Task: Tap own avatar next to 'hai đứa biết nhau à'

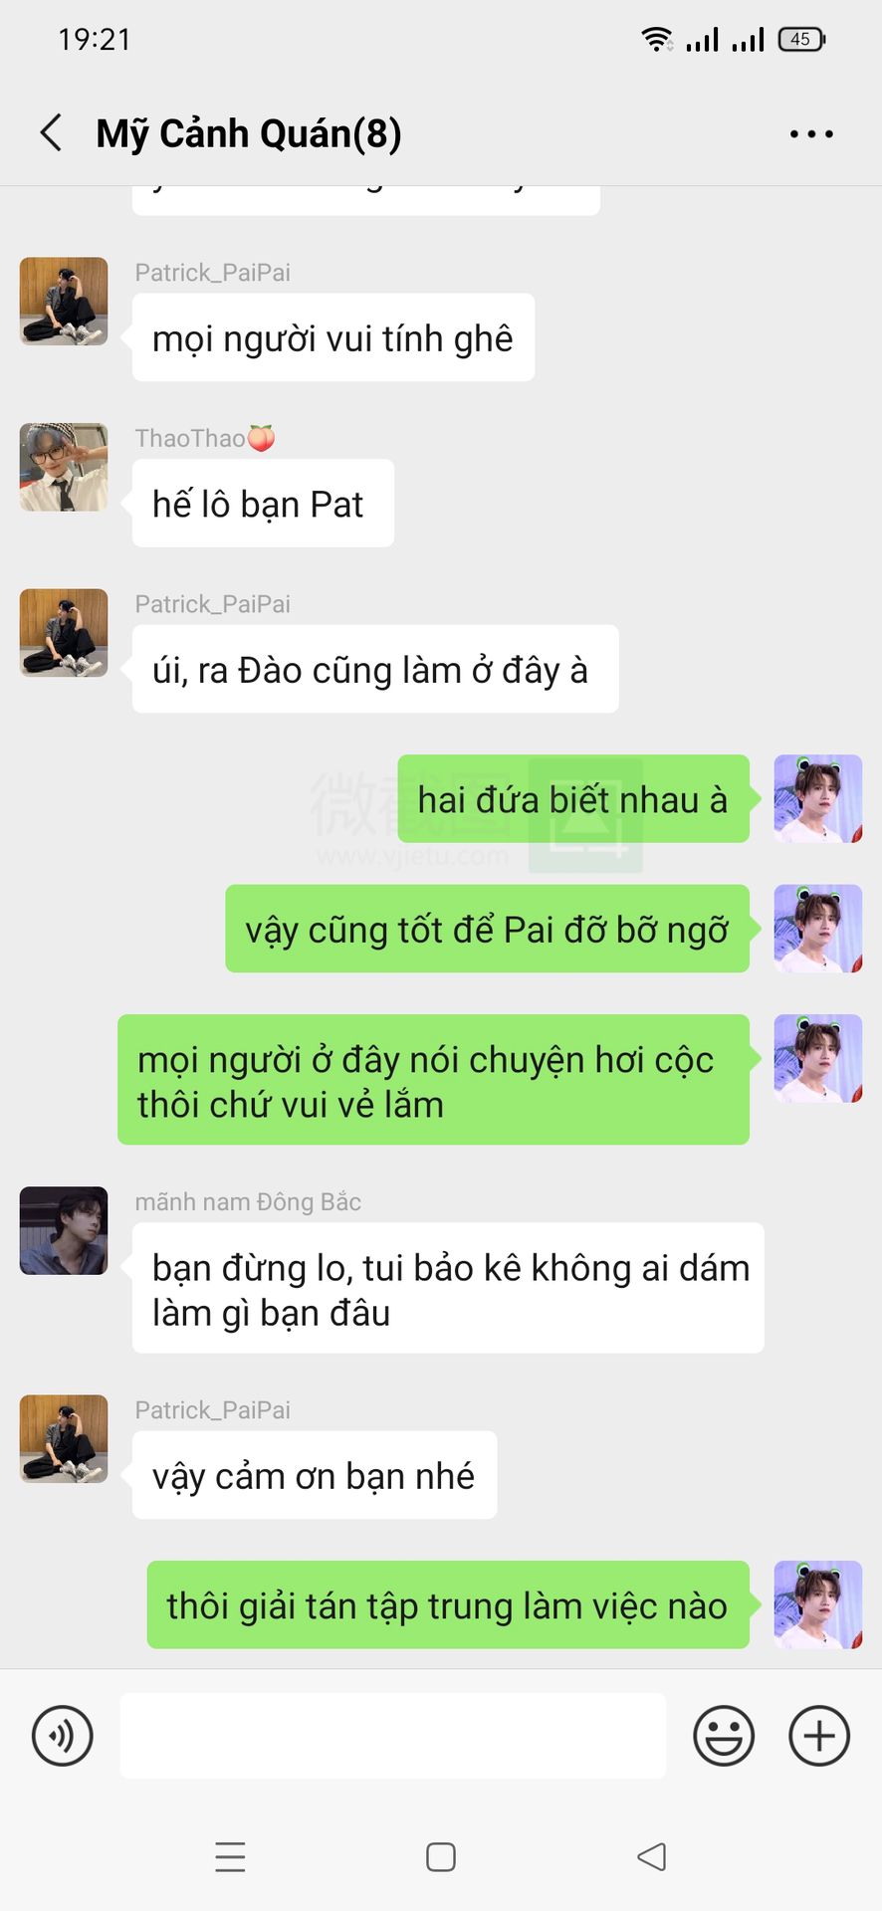Action: 818,799
